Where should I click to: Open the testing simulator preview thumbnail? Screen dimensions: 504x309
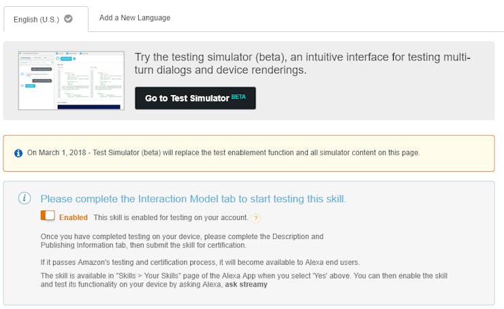point(72,80)
